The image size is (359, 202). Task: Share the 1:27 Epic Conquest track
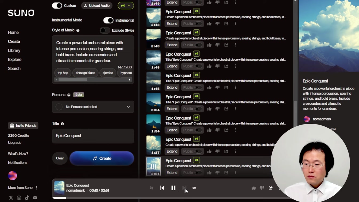click(x=226, y=151)
